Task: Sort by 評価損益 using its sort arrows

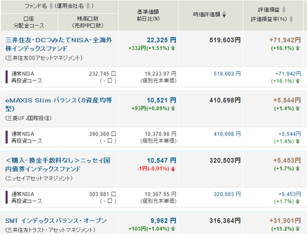Action: (x=284, y=10)
